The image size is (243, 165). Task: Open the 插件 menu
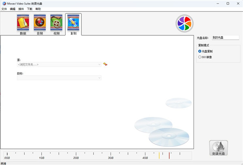tap(21, 9)
